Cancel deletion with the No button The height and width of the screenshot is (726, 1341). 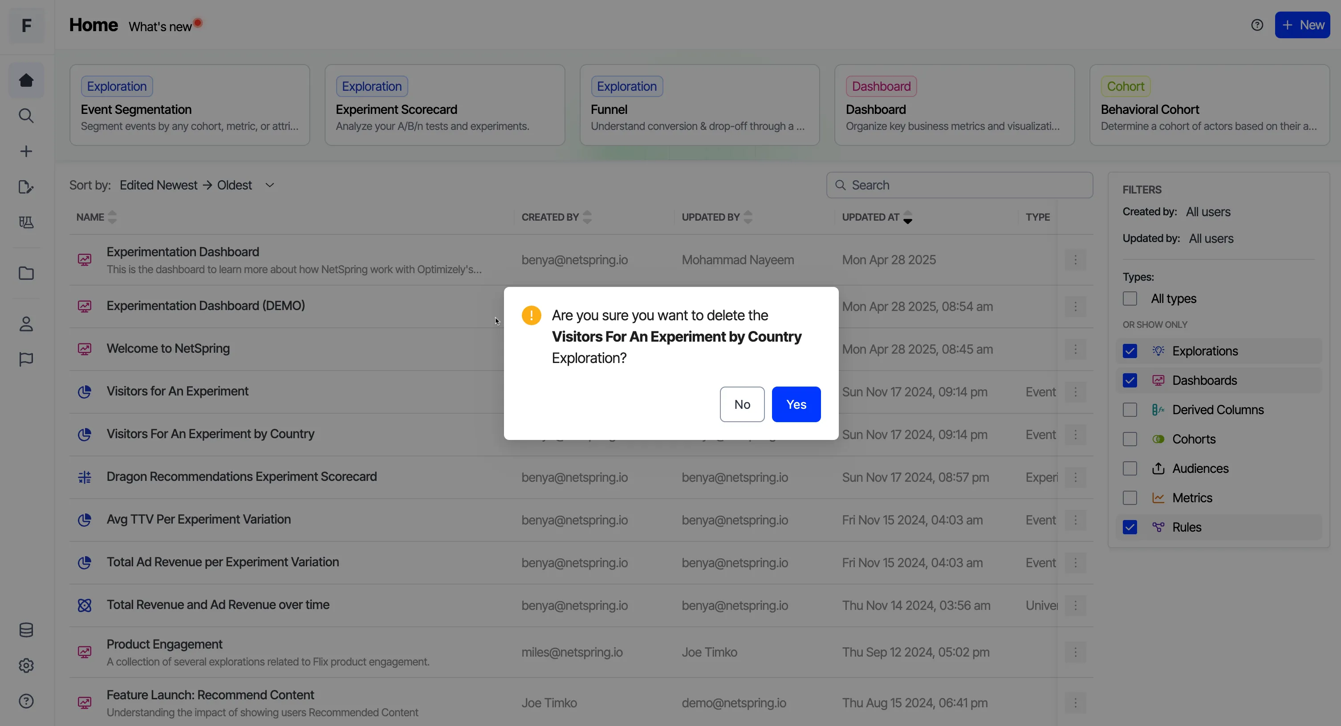742,404
